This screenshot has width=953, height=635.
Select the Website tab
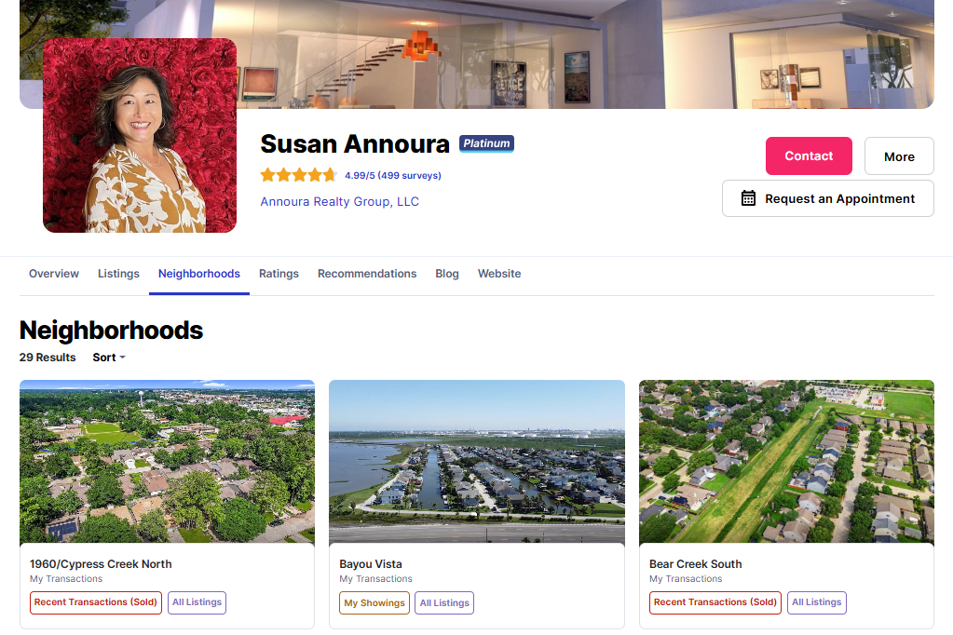click(499, 274)
